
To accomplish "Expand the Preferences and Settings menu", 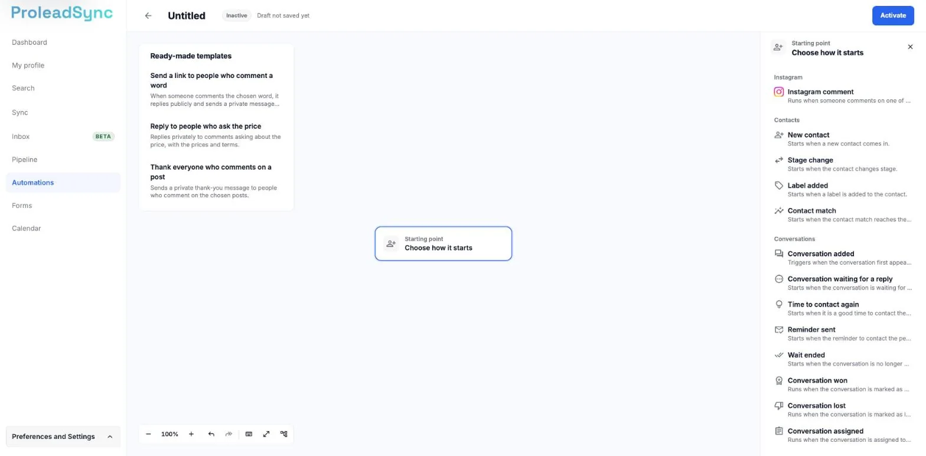I will [x=63, y=437].
